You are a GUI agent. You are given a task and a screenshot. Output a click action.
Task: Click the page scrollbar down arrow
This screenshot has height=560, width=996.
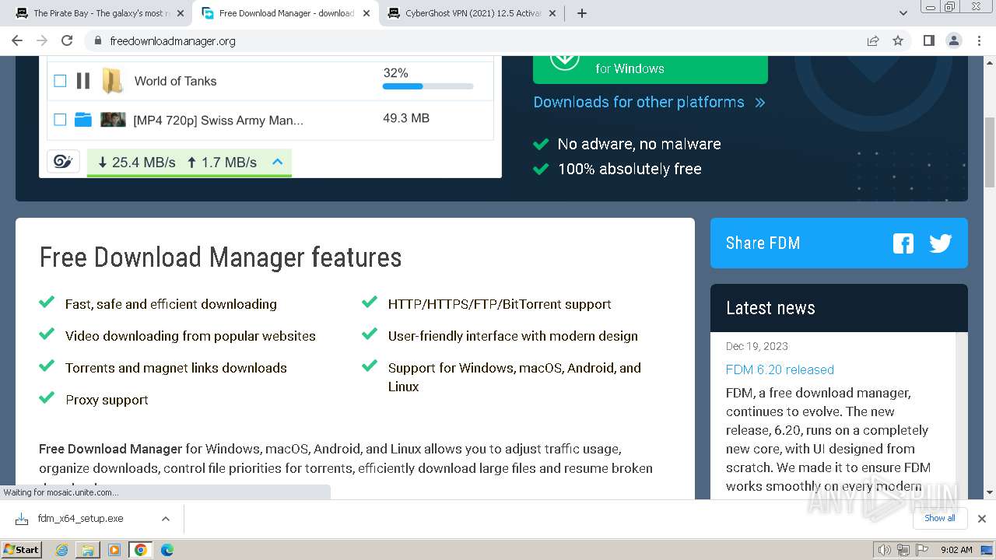tap(990, 492)
